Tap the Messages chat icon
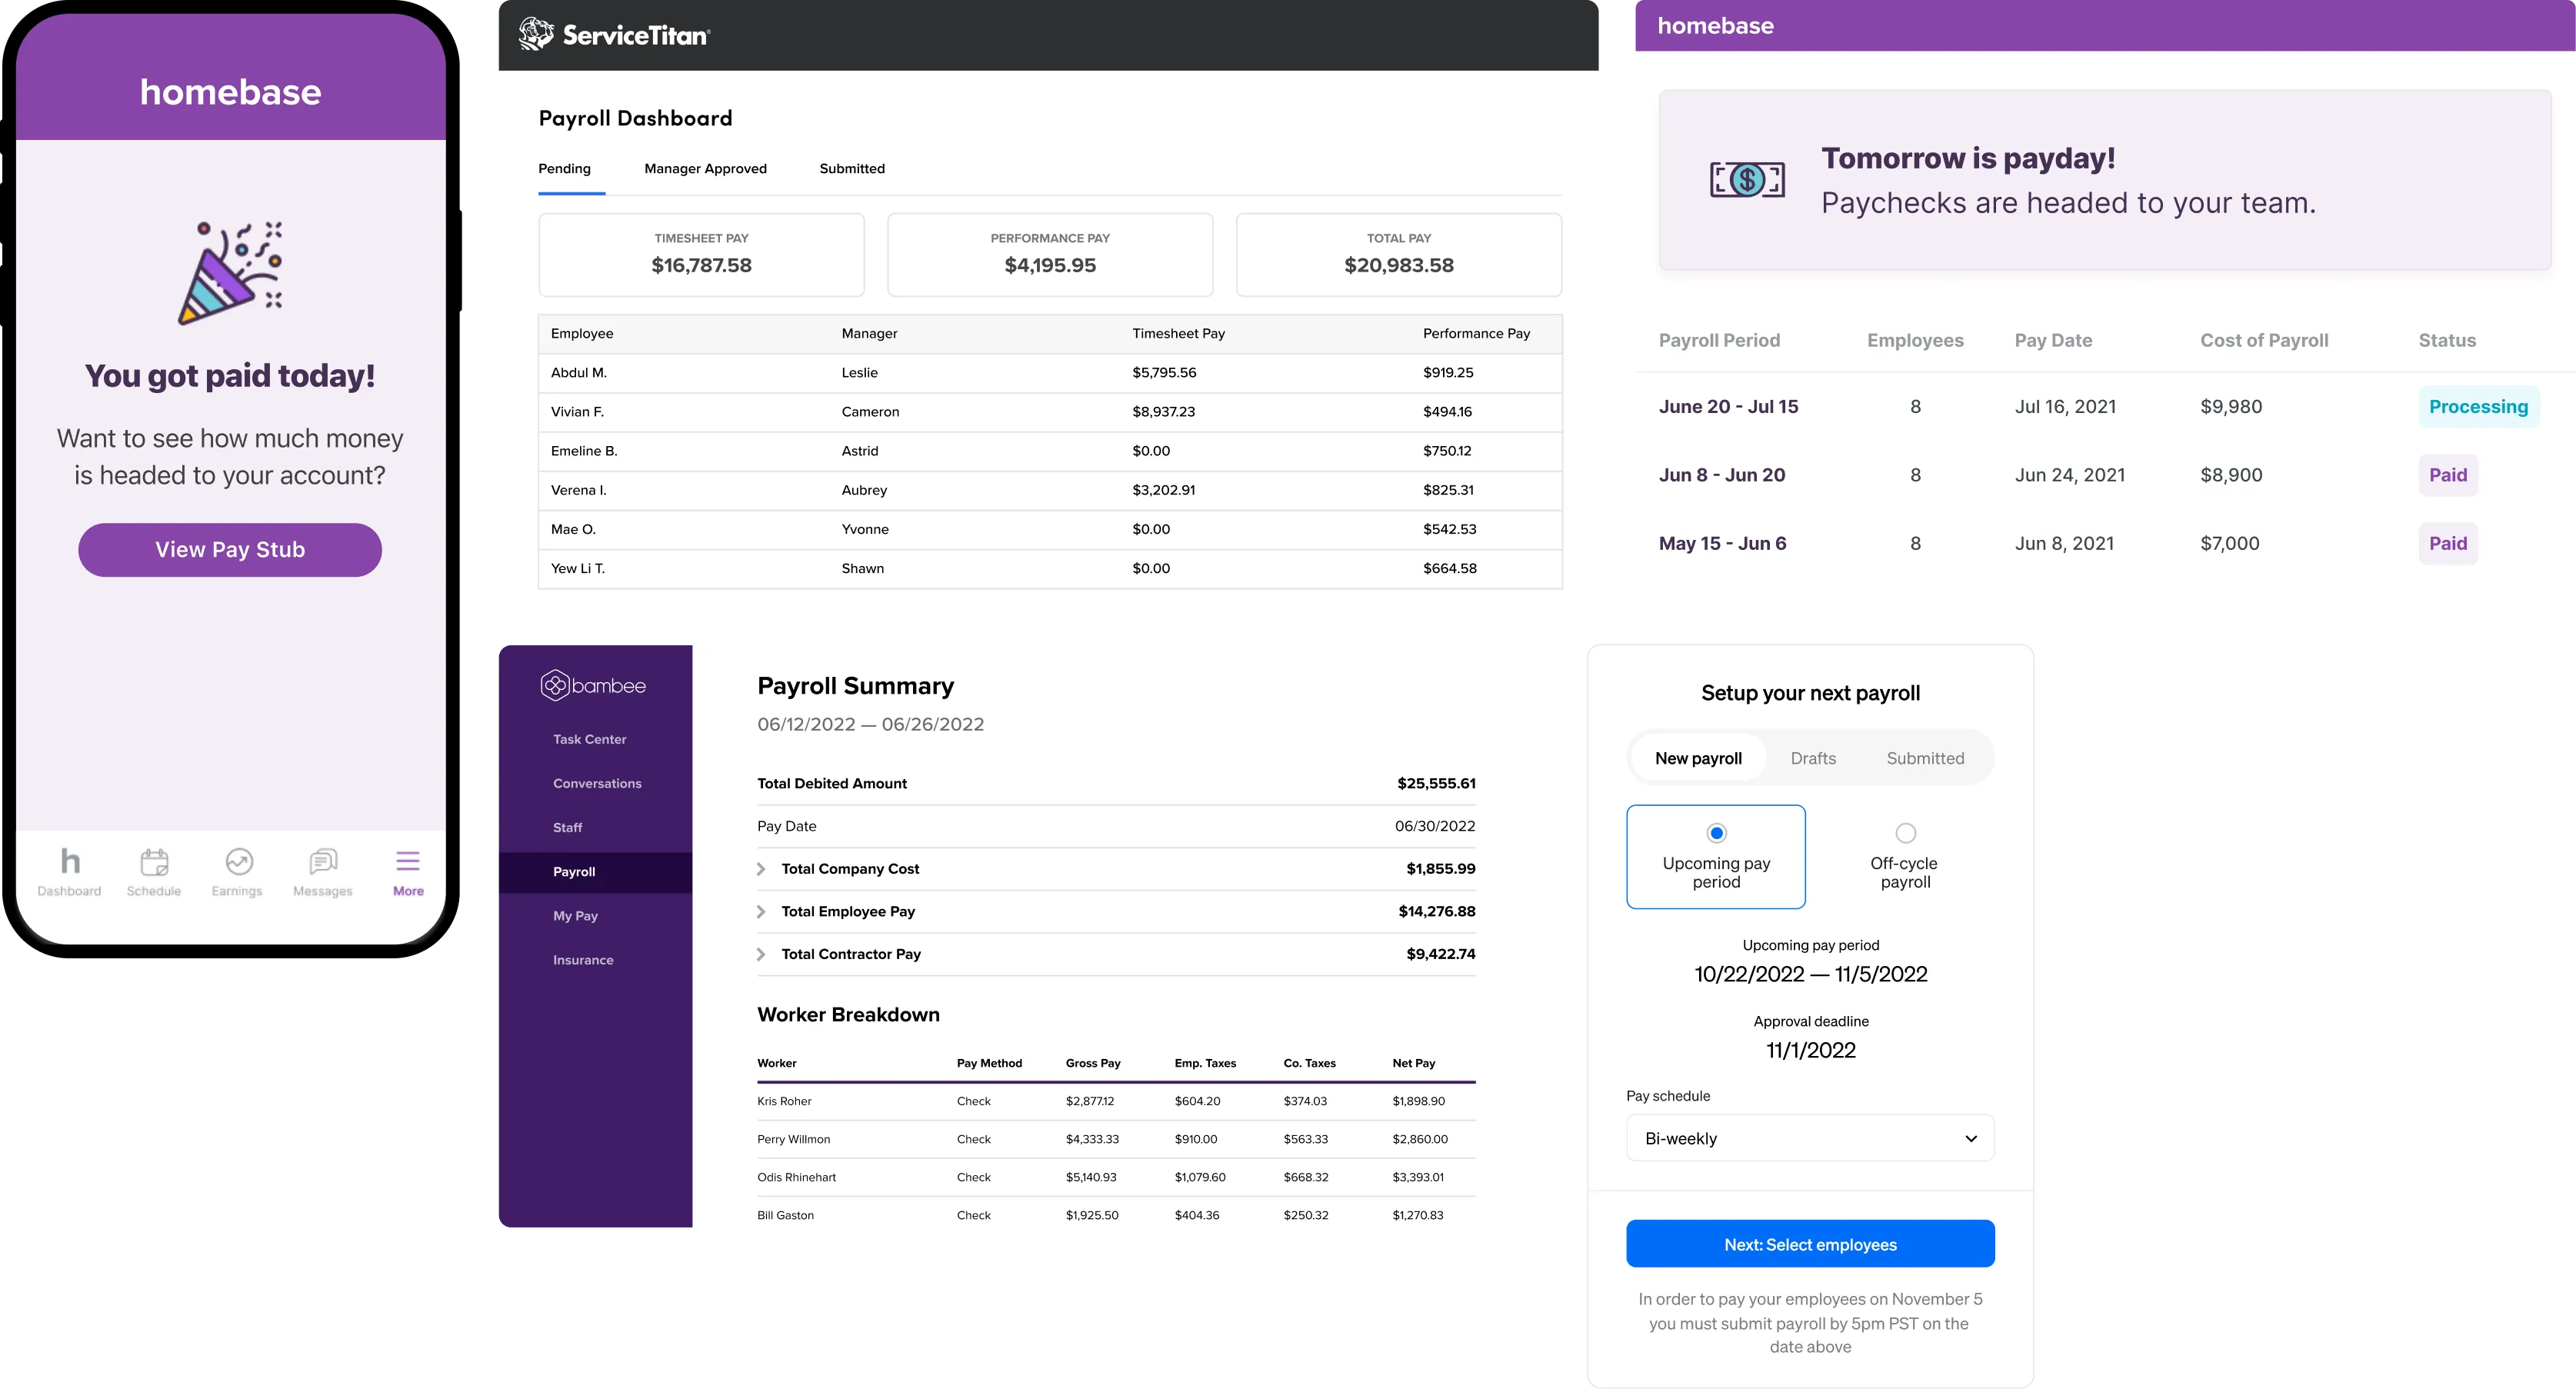2576x1389 pixels. 323,862
